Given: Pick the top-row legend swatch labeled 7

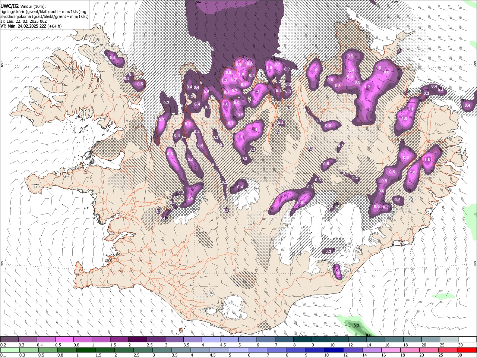Looking at the screenshot, I should (284, 340).
